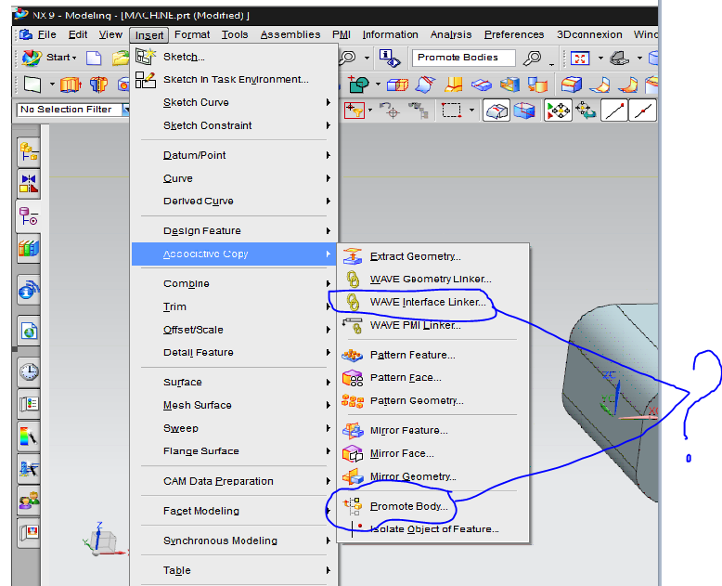The image size is (722, 586).
Task: Expand the Offset/Scale submenu
Action: coord(235,330)
